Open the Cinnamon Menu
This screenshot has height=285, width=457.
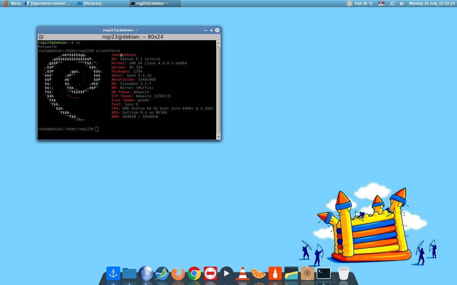click(x=12, y=3)
